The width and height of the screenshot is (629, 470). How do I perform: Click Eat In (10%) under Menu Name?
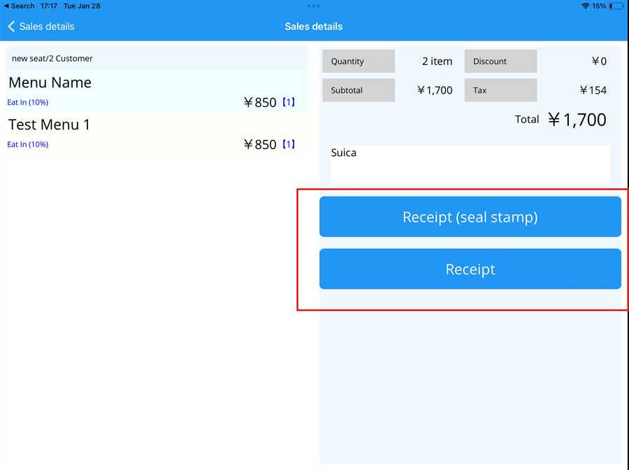coord(28,103)
